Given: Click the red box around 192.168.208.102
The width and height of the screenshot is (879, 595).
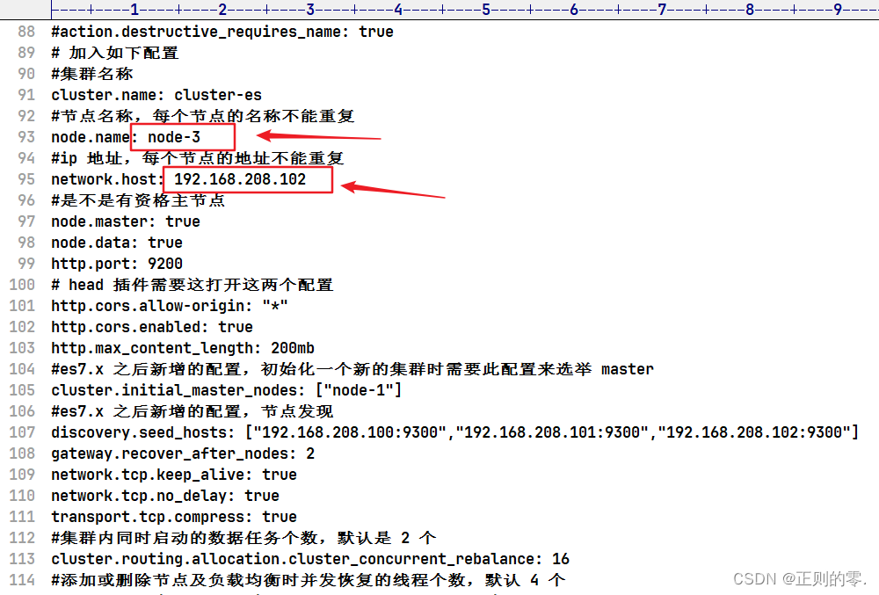Looking at the screenshot, I should click(247, 179).
